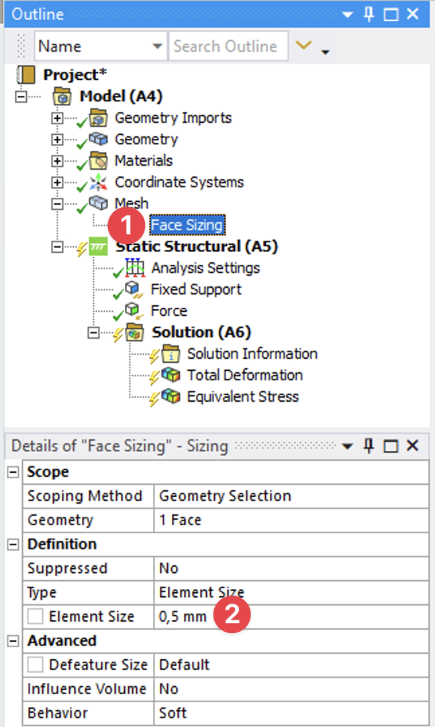
Task: Click the Geometry Imports folder icon
Action: [x=99, y=119]
